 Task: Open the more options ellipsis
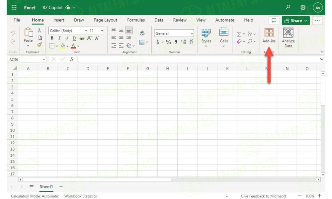click(x=317, y=21)
